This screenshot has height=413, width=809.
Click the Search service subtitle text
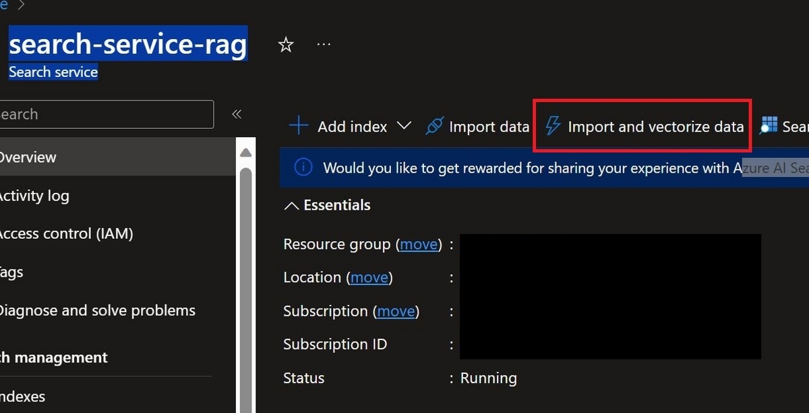(x=53, y=72)
